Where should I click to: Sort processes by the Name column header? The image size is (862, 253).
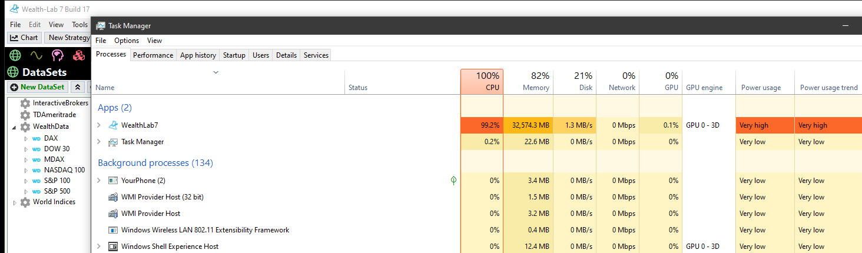pyautogui.click(x=218, y=82)
